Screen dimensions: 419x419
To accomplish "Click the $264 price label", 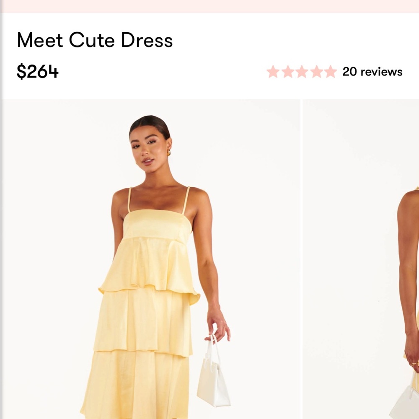I will click(x=37, y=71).
